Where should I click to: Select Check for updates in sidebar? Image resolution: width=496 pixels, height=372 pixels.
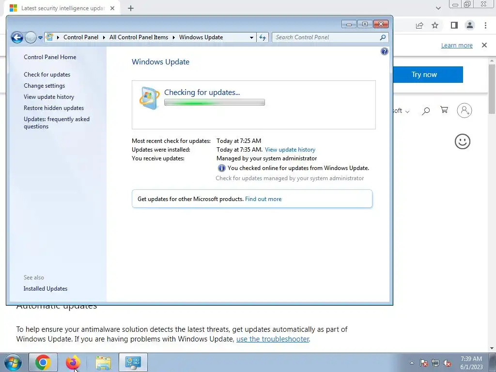coord(47,74)
